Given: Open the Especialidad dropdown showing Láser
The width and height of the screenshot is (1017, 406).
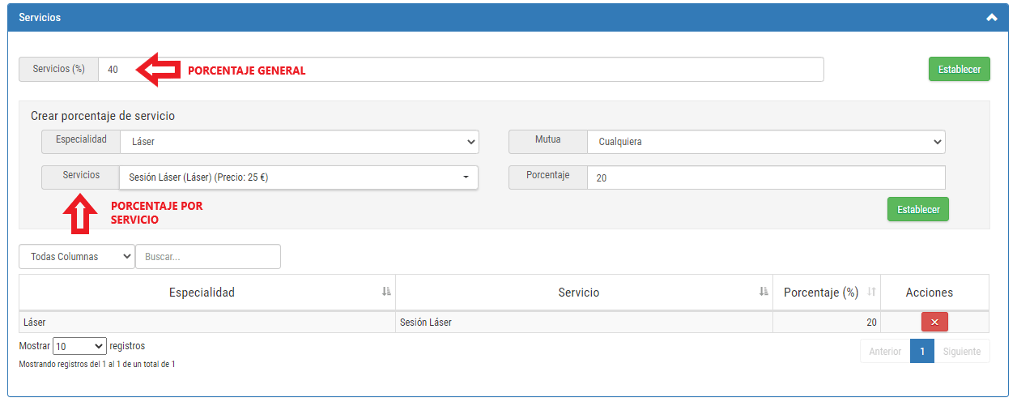Looking at the screenshot, I should coord(300,142).
